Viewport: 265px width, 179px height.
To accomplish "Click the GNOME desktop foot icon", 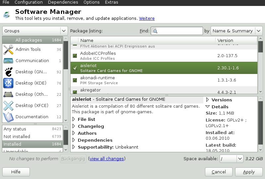I will pyautogui.click(x=8, y=72).
